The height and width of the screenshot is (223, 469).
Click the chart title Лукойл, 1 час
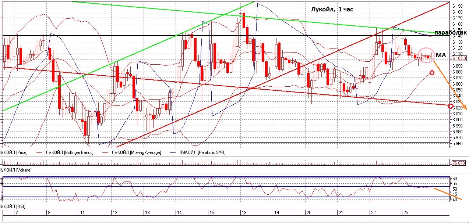point(331,10)
